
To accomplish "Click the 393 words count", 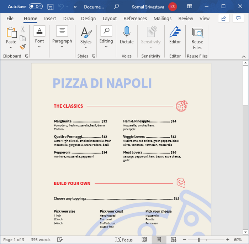I will click(x=41, y=240).
